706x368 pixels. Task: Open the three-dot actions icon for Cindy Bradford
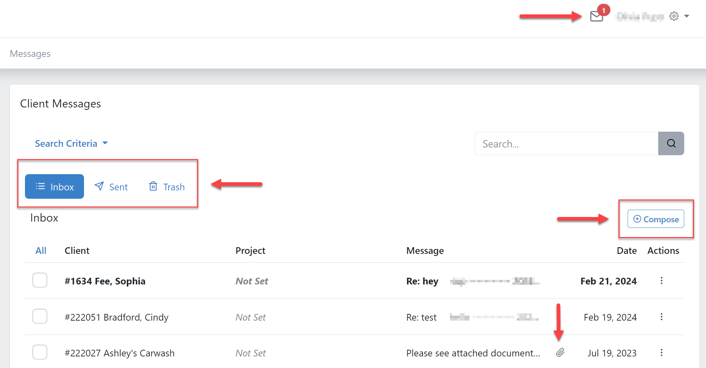click(661, 317)
